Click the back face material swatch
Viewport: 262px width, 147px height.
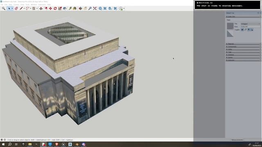tap(230, 33)
